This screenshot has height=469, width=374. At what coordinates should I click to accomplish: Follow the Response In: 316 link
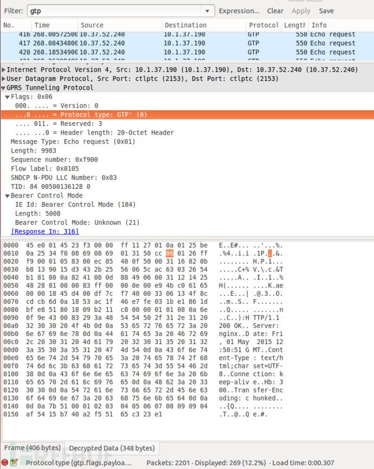[x=45, y=231]
